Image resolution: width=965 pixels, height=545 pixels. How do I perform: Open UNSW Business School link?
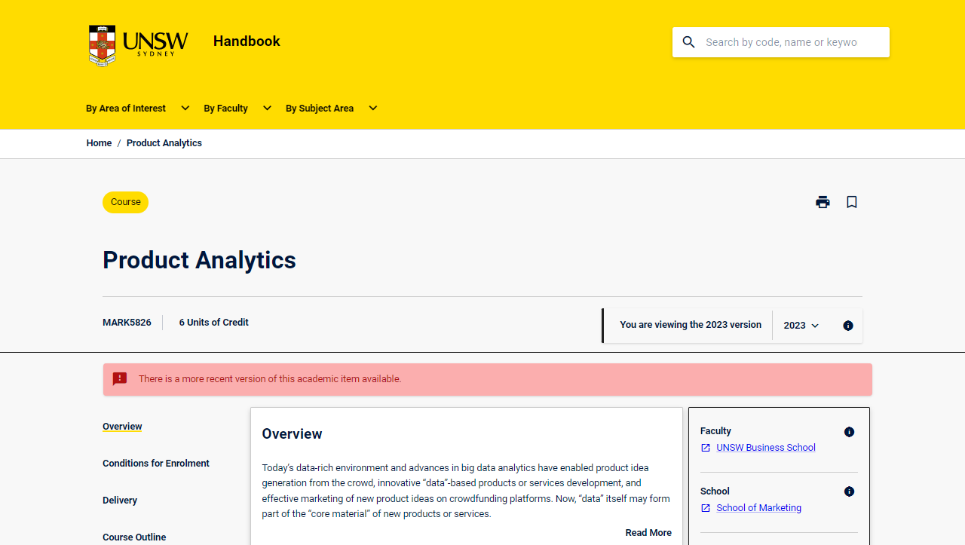(766, 448)
